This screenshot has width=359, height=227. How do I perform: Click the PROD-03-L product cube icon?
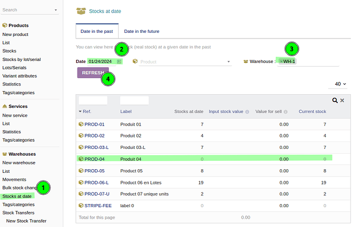(x=81, y=147)
